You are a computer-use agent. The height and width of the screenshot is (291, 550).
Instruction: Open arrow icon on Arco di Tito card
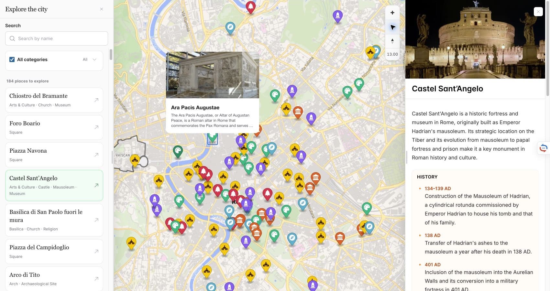point(96,279)
